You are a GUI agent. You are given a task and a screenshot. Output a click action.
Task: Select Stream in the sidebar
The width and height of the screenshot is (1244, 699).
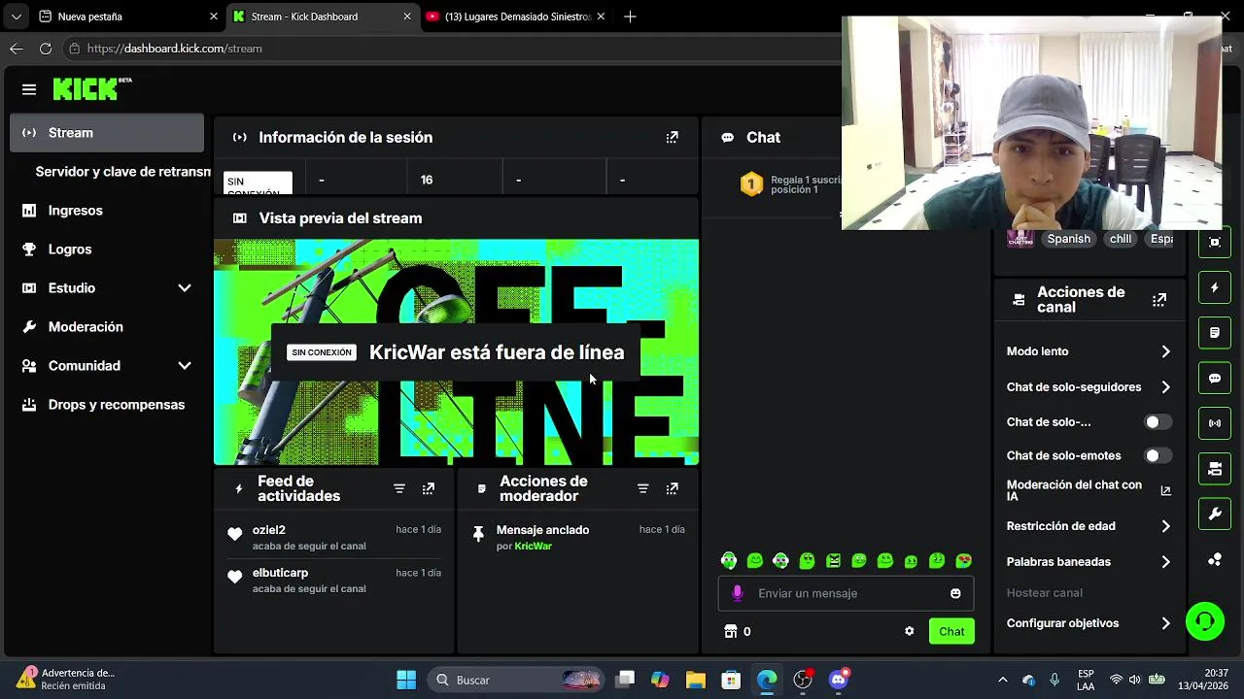click(x=107, y=133)
